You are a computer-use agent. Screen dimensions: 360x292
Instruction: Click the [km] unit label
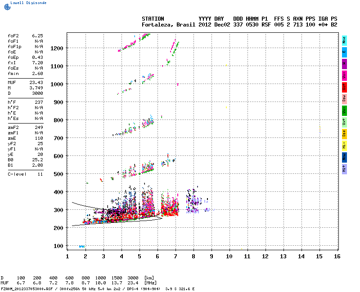tap(149, 278)
